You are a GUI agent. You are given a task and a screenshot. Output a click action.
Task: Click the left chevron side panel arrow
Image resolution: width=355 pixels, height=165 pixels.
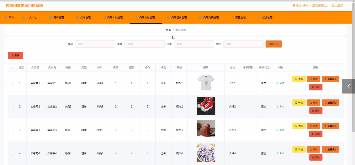pos(349,86)
